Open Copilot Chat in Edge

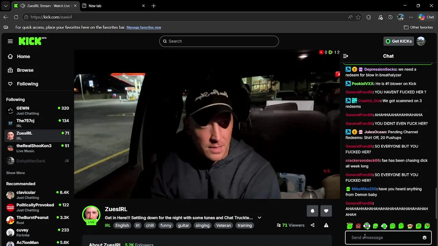coord(426,17)
